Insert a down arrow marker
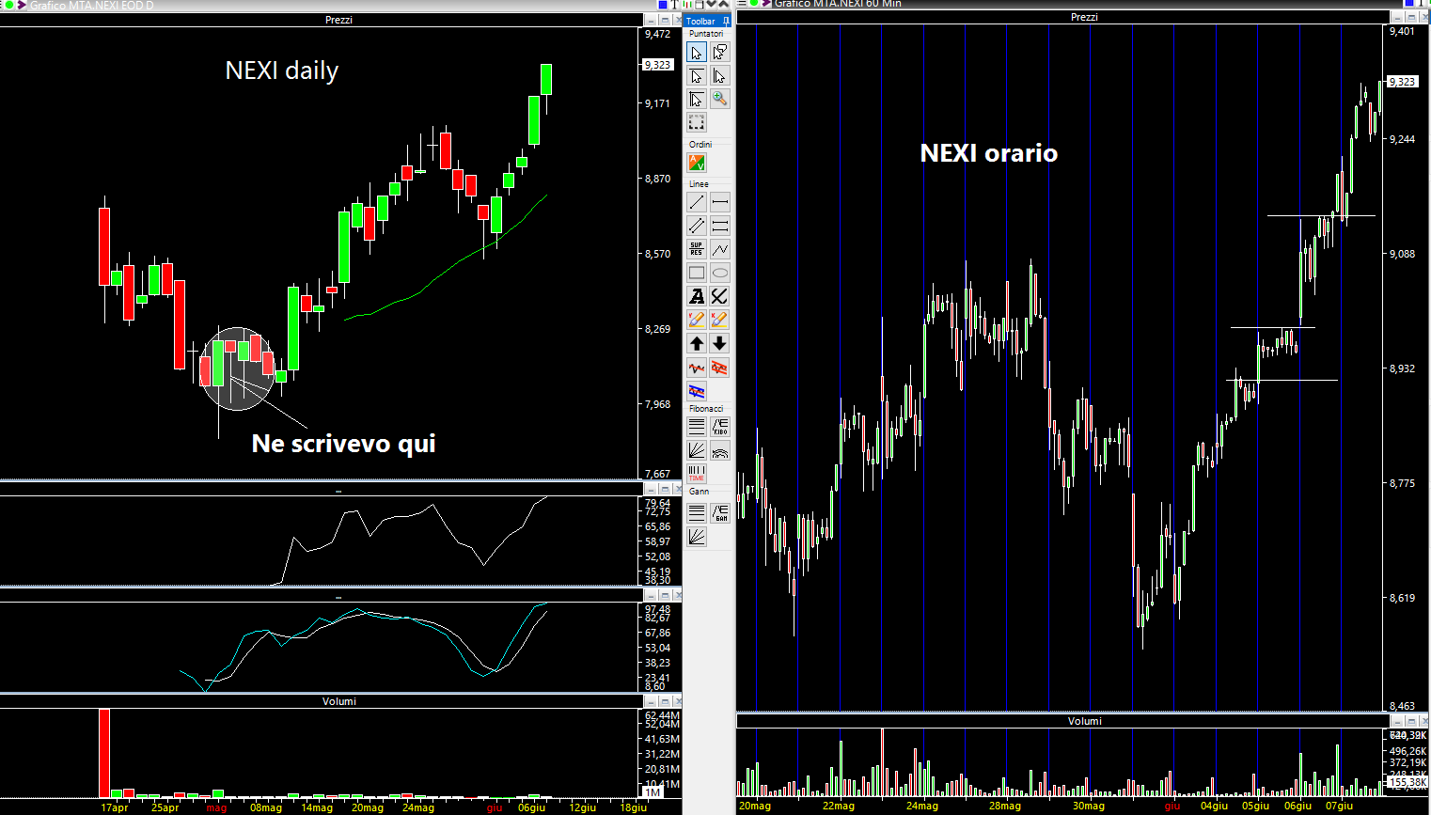 [x=720, y=344]
